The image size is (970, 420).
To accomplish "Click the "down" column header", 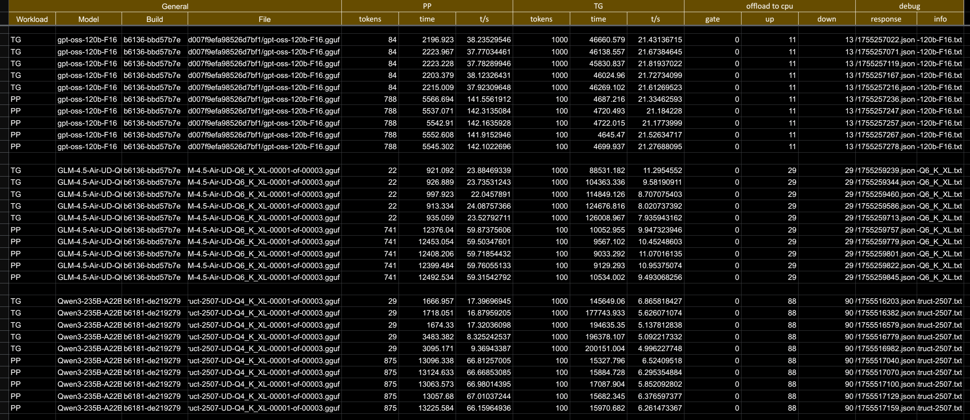I will coord(827,19).
